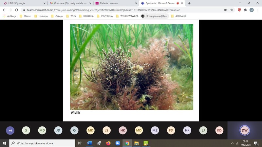
Task: Open the BIOLOGIA bookmarks folder
Action: [86, 16]
